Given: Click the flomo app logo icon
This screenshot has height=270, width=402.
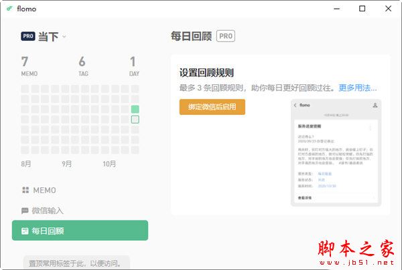Looking at the screenshot, I should click(x=9, y=9).
